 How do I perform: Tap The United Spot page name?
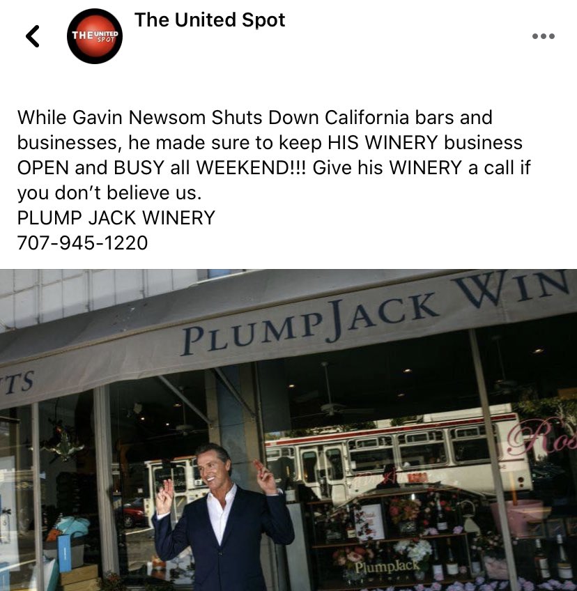coord(210,20)
